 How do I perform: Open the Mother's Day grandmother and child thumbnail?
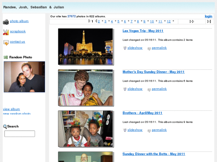86,88
